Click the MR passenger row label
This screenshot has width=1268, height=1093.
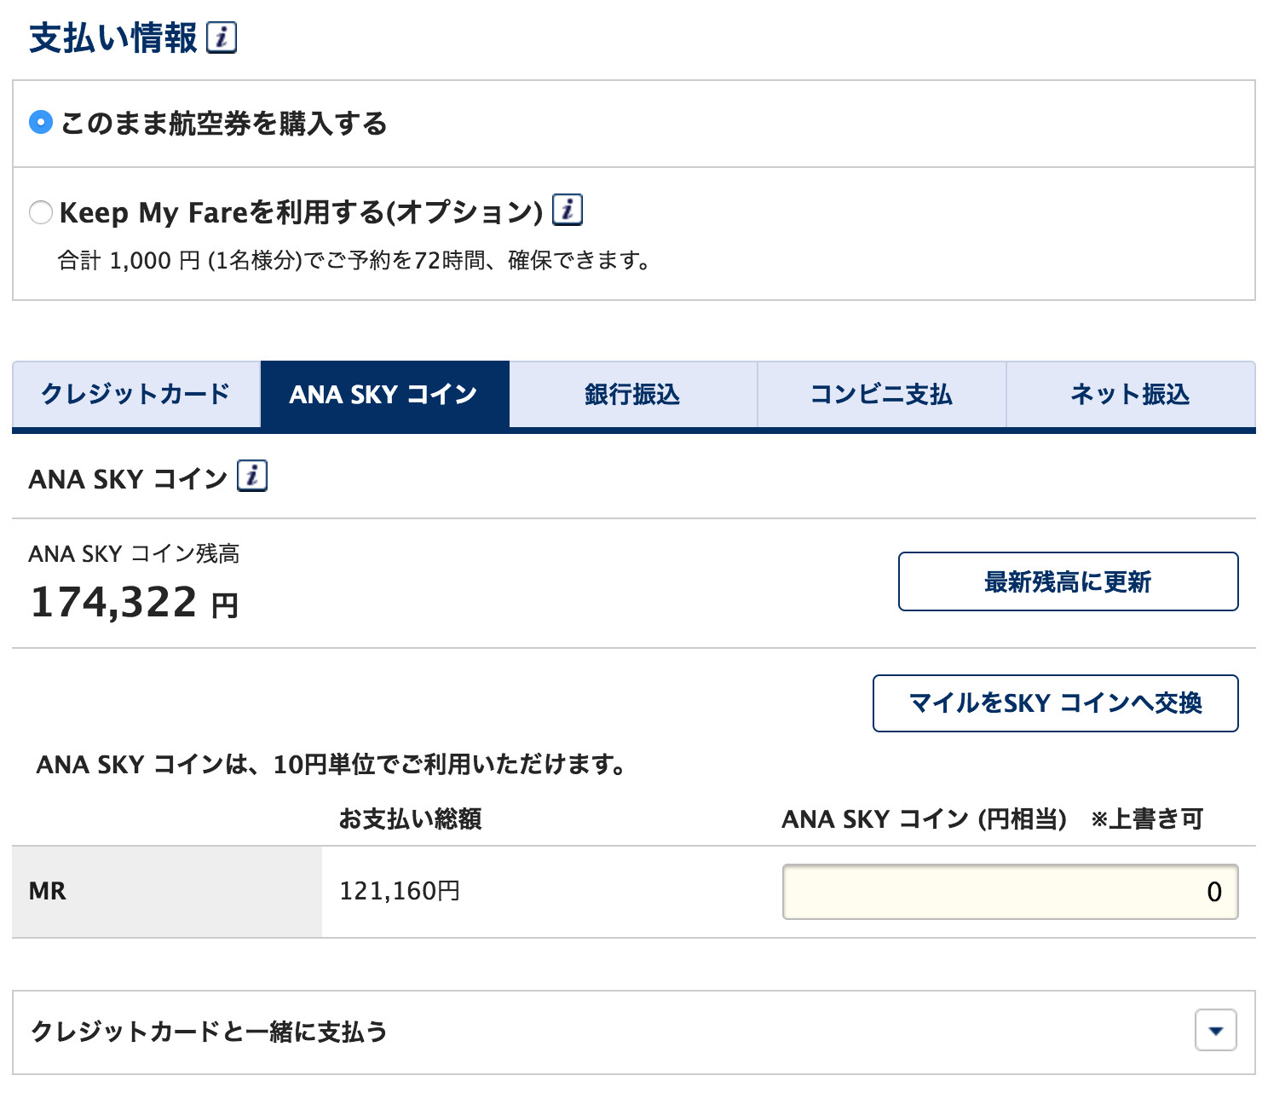48,892
